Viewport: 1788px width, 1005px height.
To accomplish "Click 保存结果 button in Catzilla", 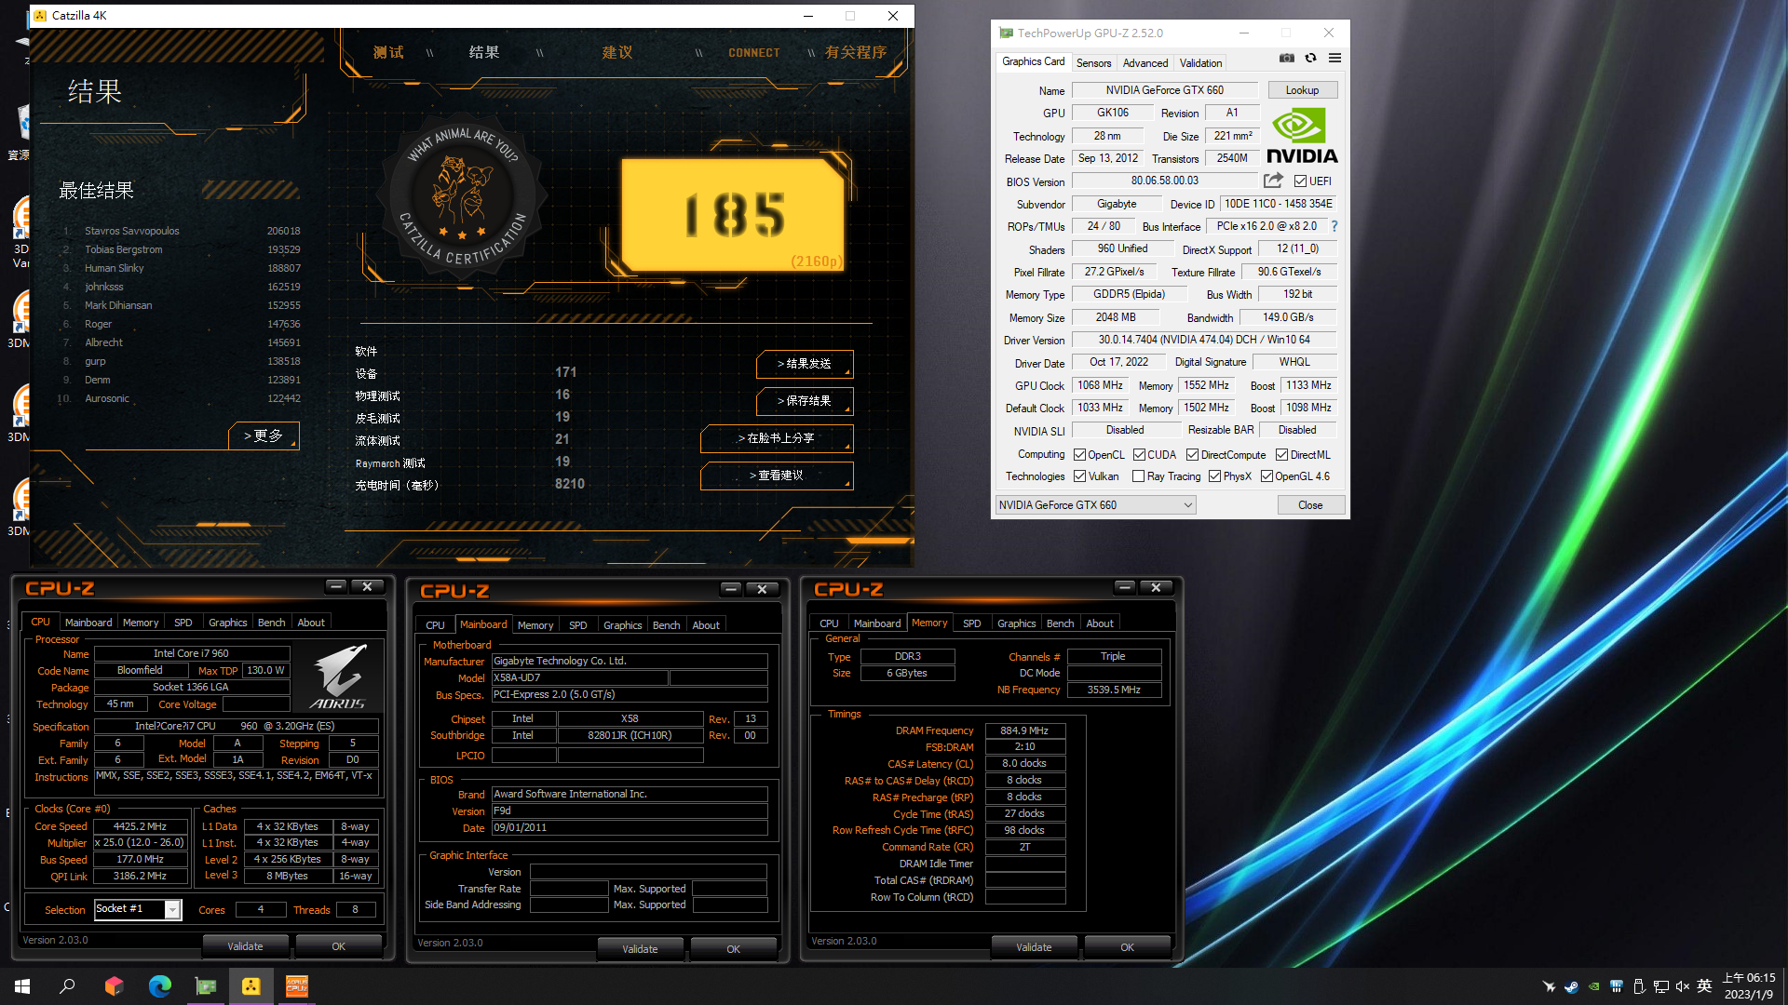I will tap(805, 401).
